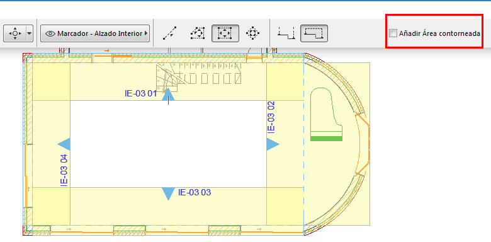Select left-pointing arrow marker near IE-03 04
The height and width of the screenshot is (242, 491).
(x=64, y=144)
